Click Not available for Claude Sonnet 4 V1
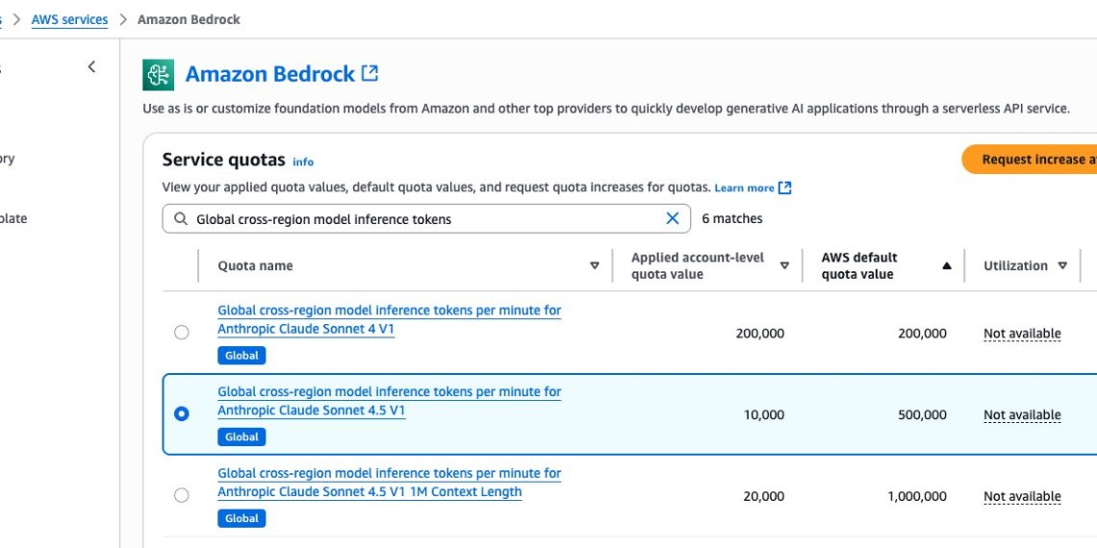The height and width of the screenshot is (548, 1097). coord(1022,334)
